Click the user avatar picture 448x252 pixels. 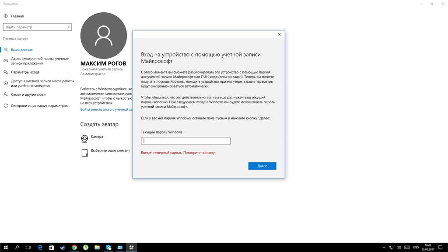(103, 35)
